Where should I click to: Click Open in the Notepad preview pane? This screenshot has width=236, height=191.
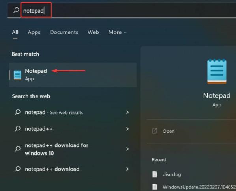pos(169,131)
